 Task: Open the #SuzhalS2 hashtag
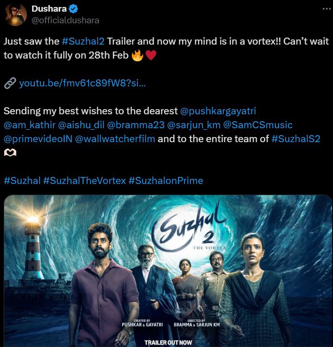coord(296,139)
